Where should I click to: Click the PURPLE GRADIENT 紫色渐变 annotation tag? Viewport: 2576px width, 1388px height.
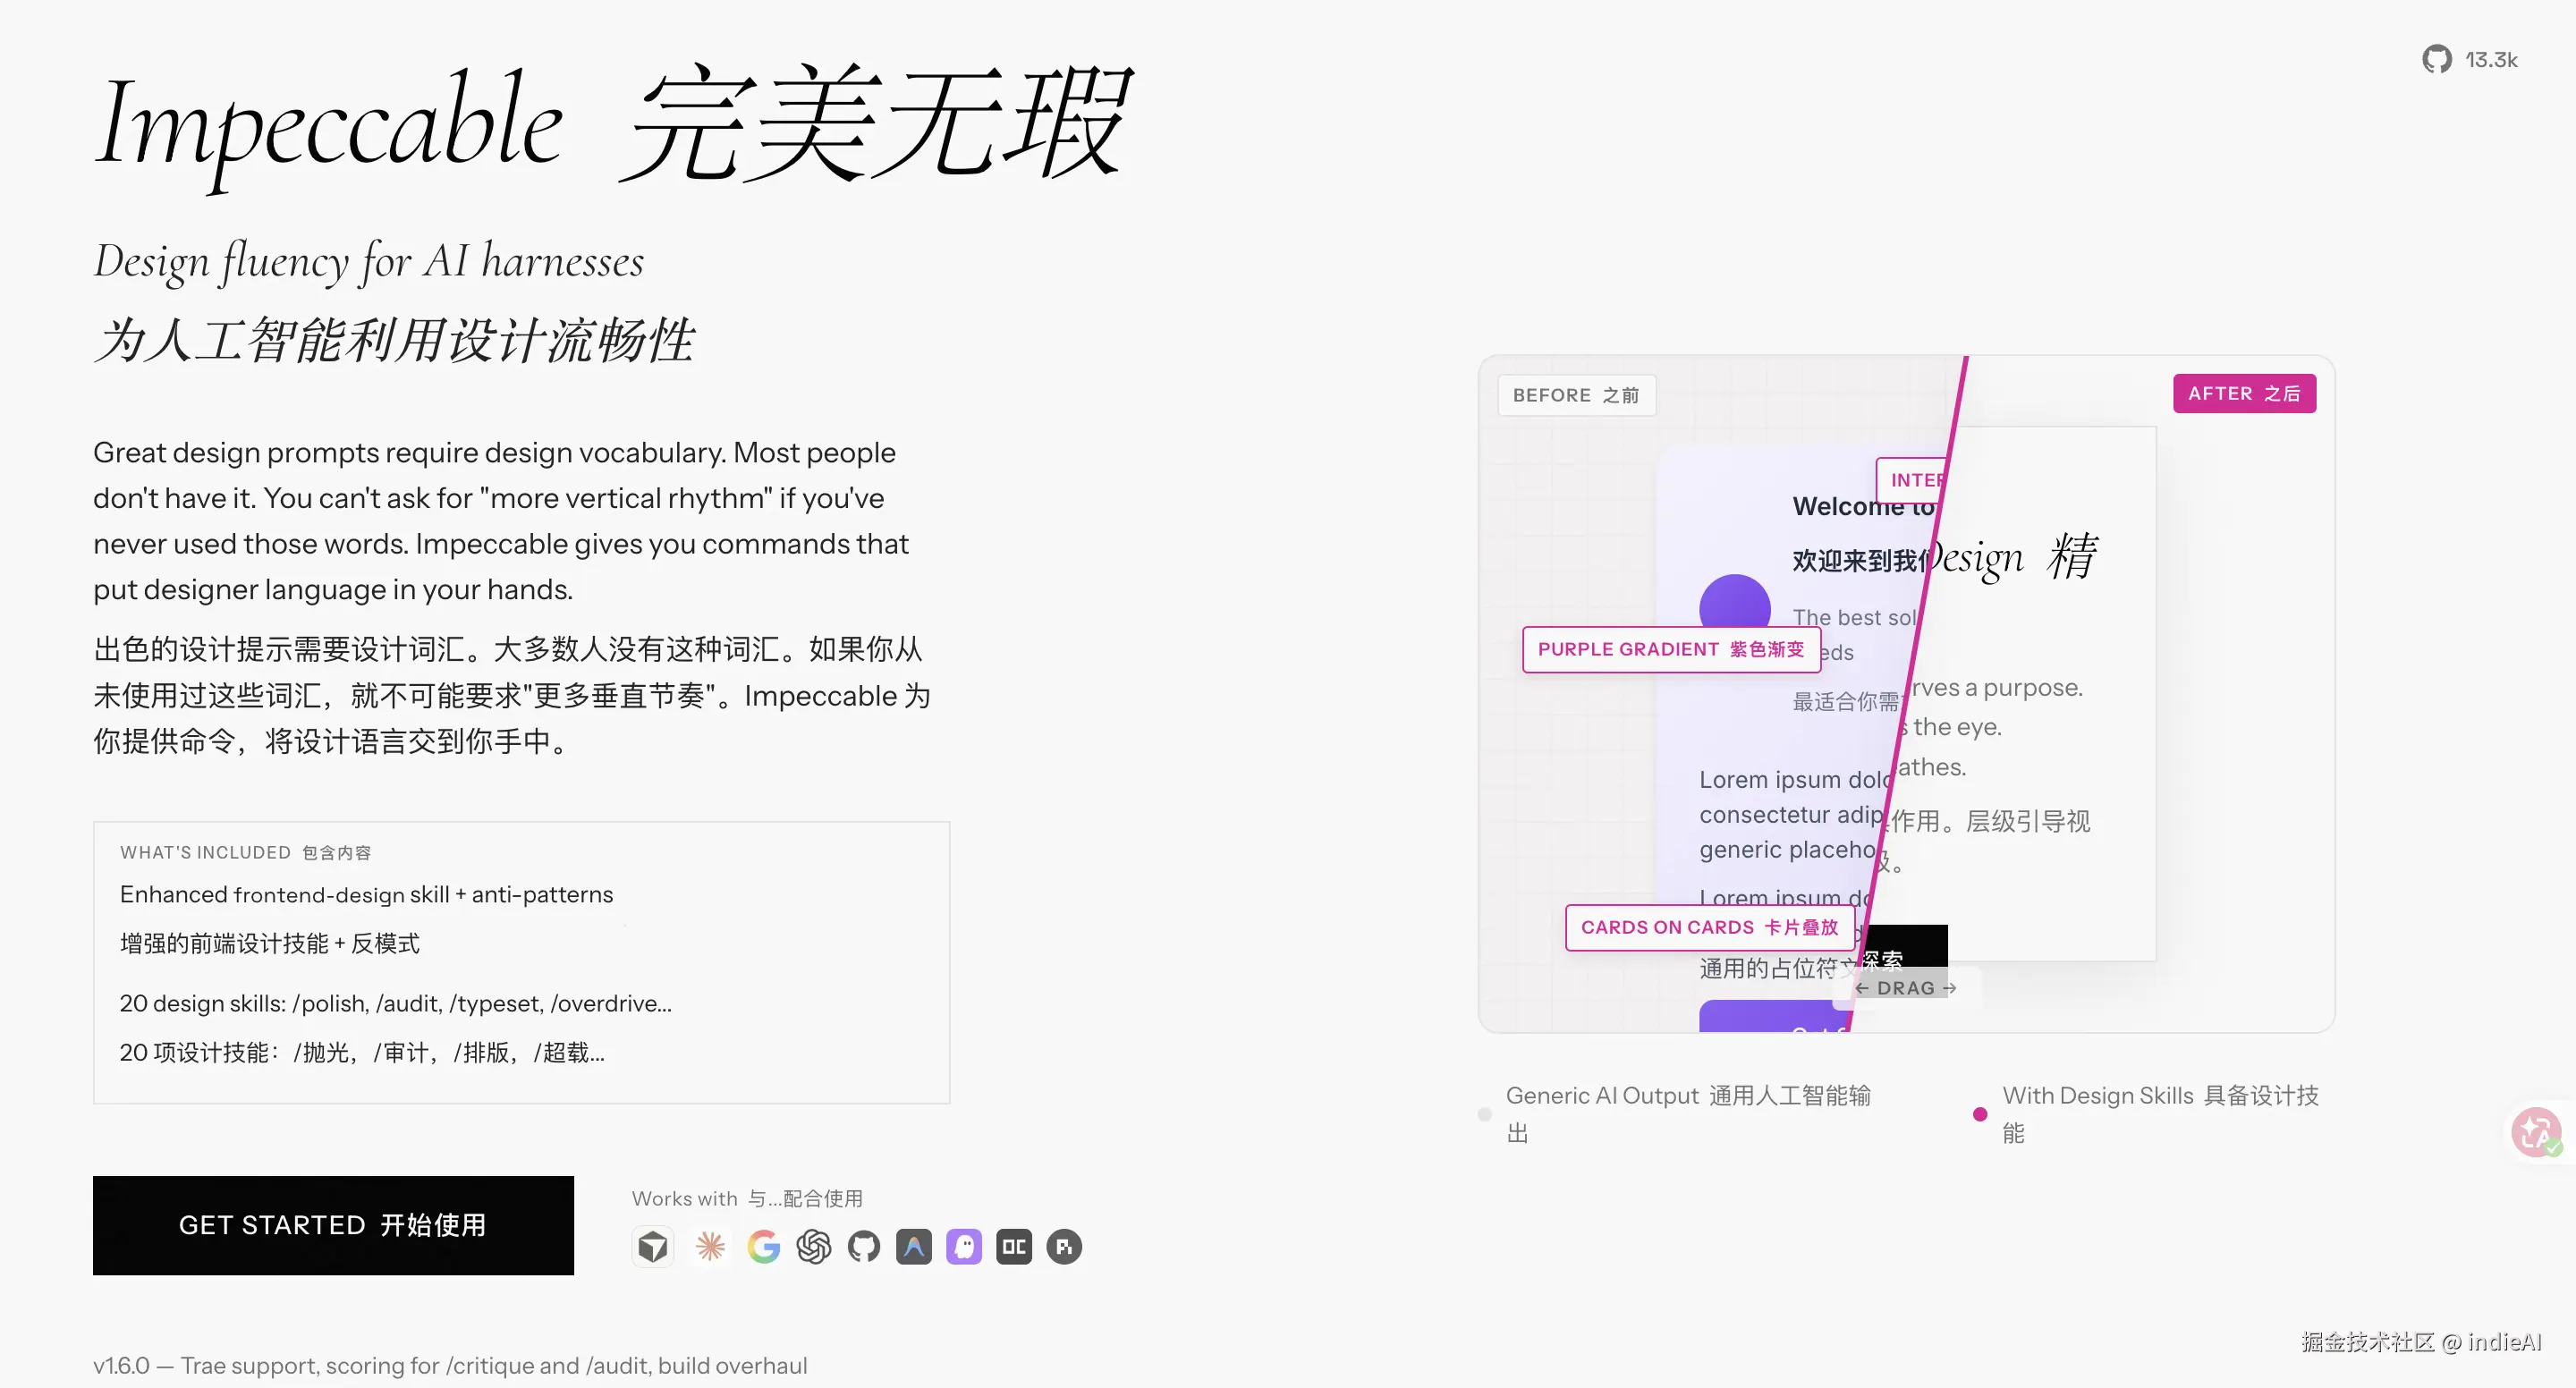click(1671, 649)
